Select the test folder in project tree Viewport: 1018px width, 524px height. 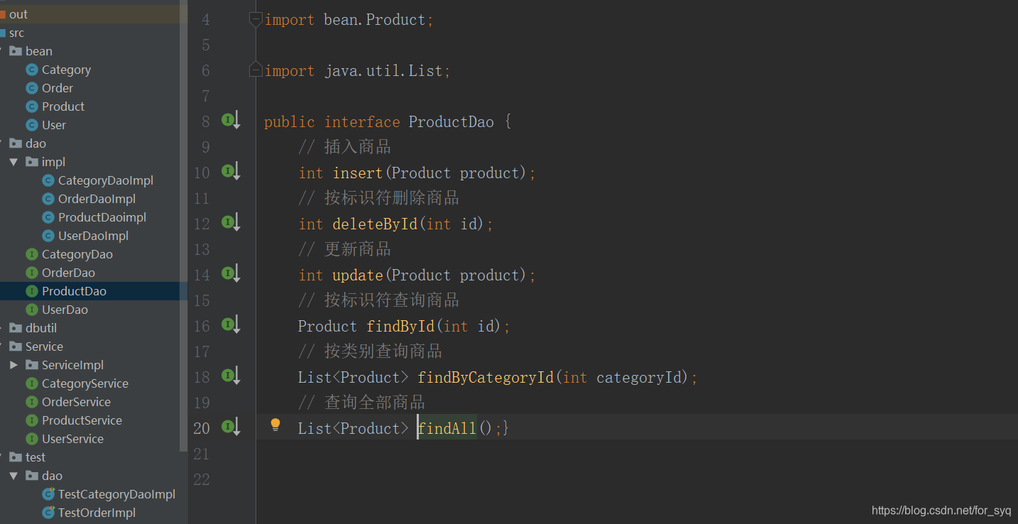coord(35,457)
